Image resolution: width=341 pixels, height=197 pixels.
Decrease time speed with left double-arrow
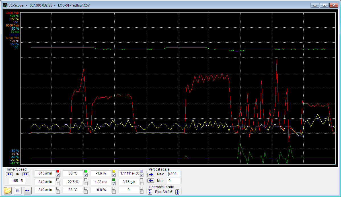point(9,174)
